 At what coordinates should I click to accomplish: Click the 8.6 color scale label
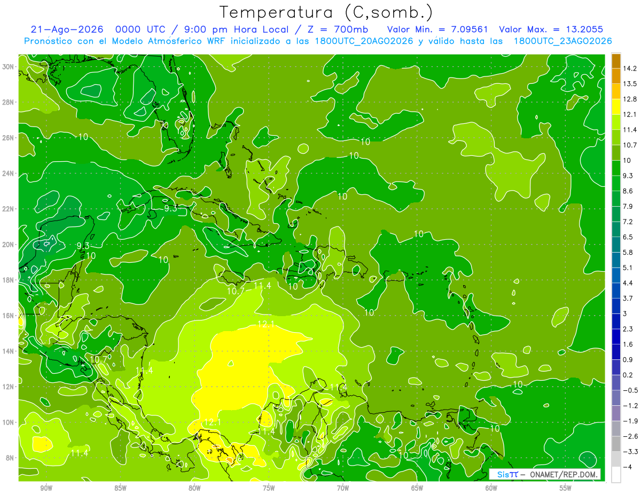click(x=628, y=191)
